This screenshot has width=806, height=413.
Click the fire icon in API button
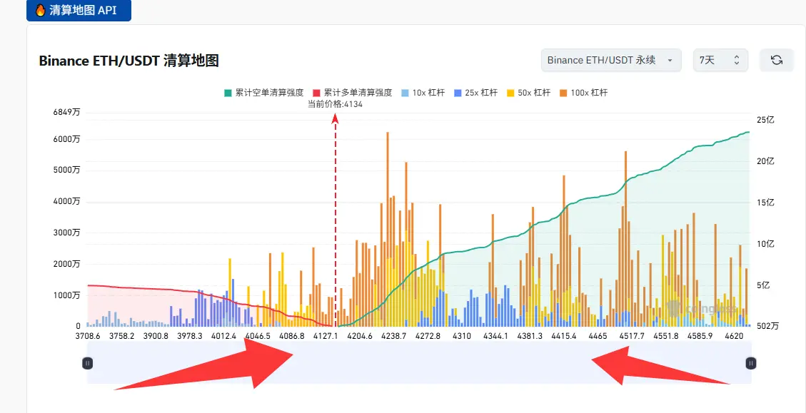point(40,11)
